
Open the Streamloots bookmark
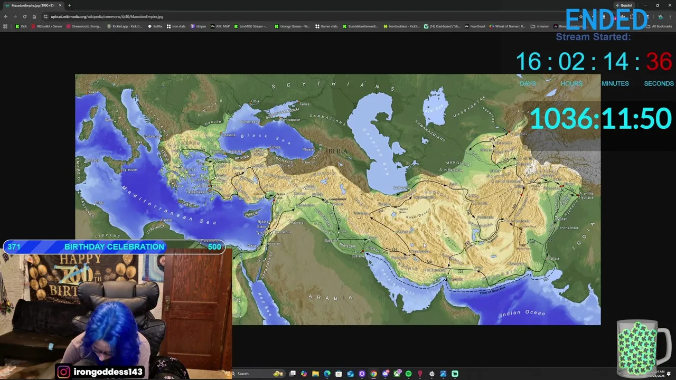[x=83, y=26]
